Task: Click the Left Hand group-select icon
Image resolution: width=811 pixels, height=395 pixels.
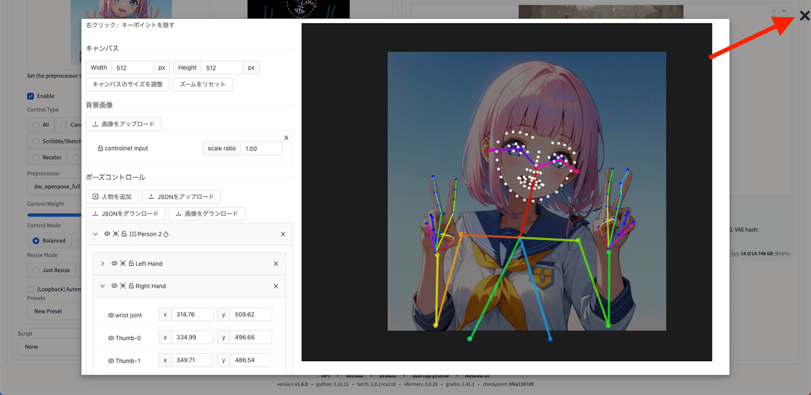Action: 123,264
